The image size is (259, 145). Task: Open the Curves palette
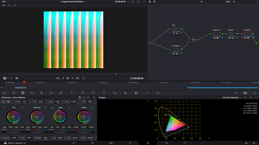coord(61,93)
